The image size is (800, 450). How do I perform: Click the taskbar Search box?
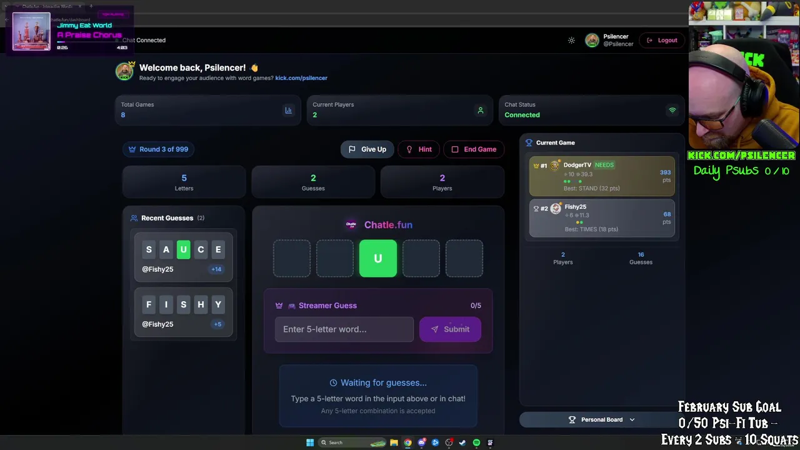353,442
